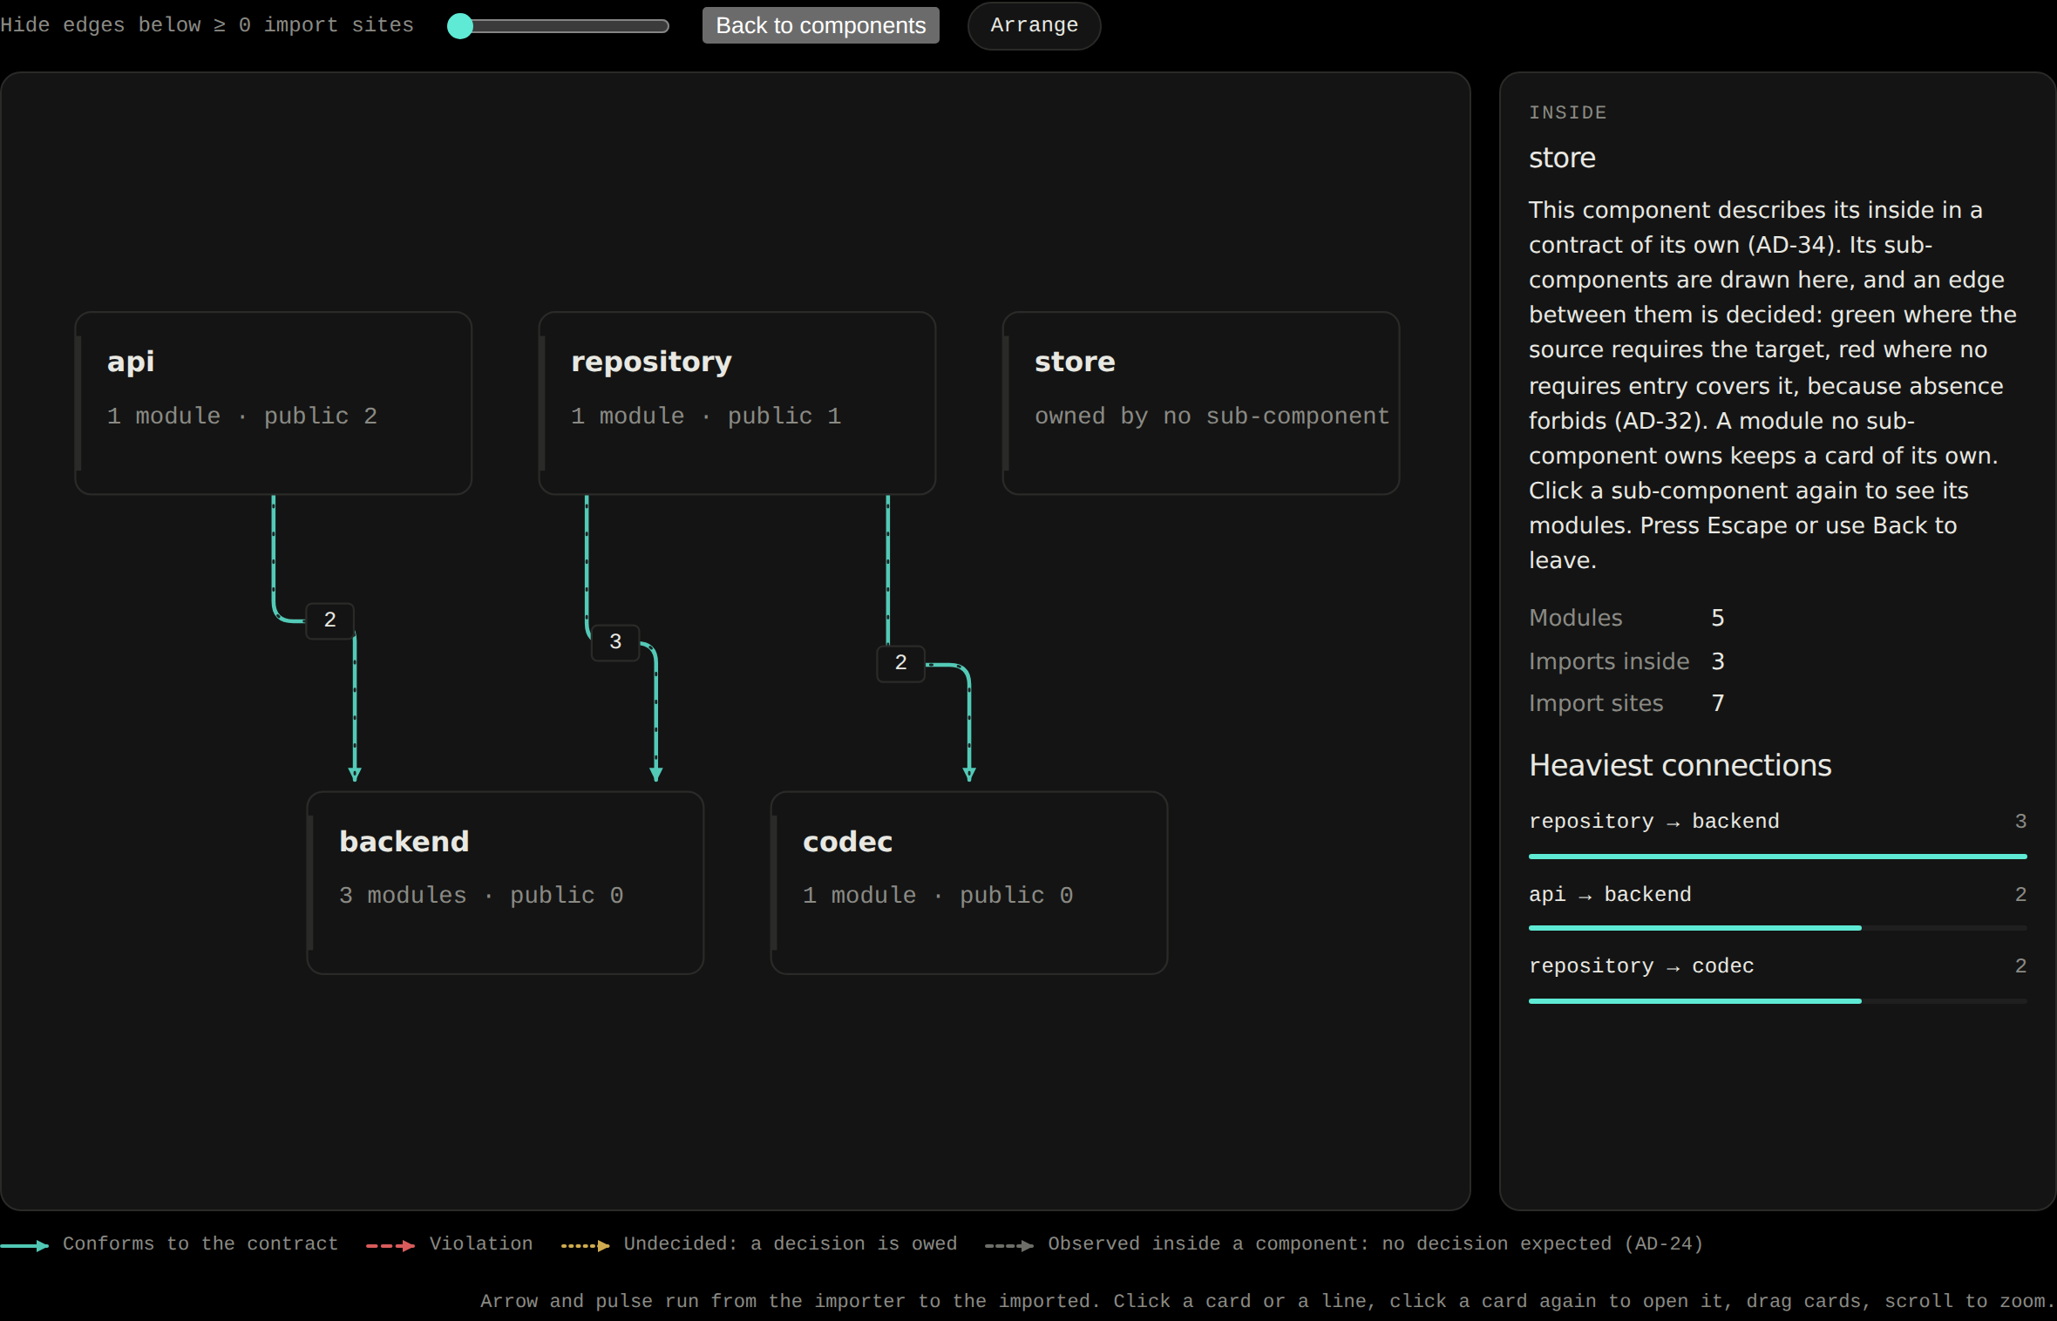Click the grey dashed Observed legend arrow

click(1009, 1245)
